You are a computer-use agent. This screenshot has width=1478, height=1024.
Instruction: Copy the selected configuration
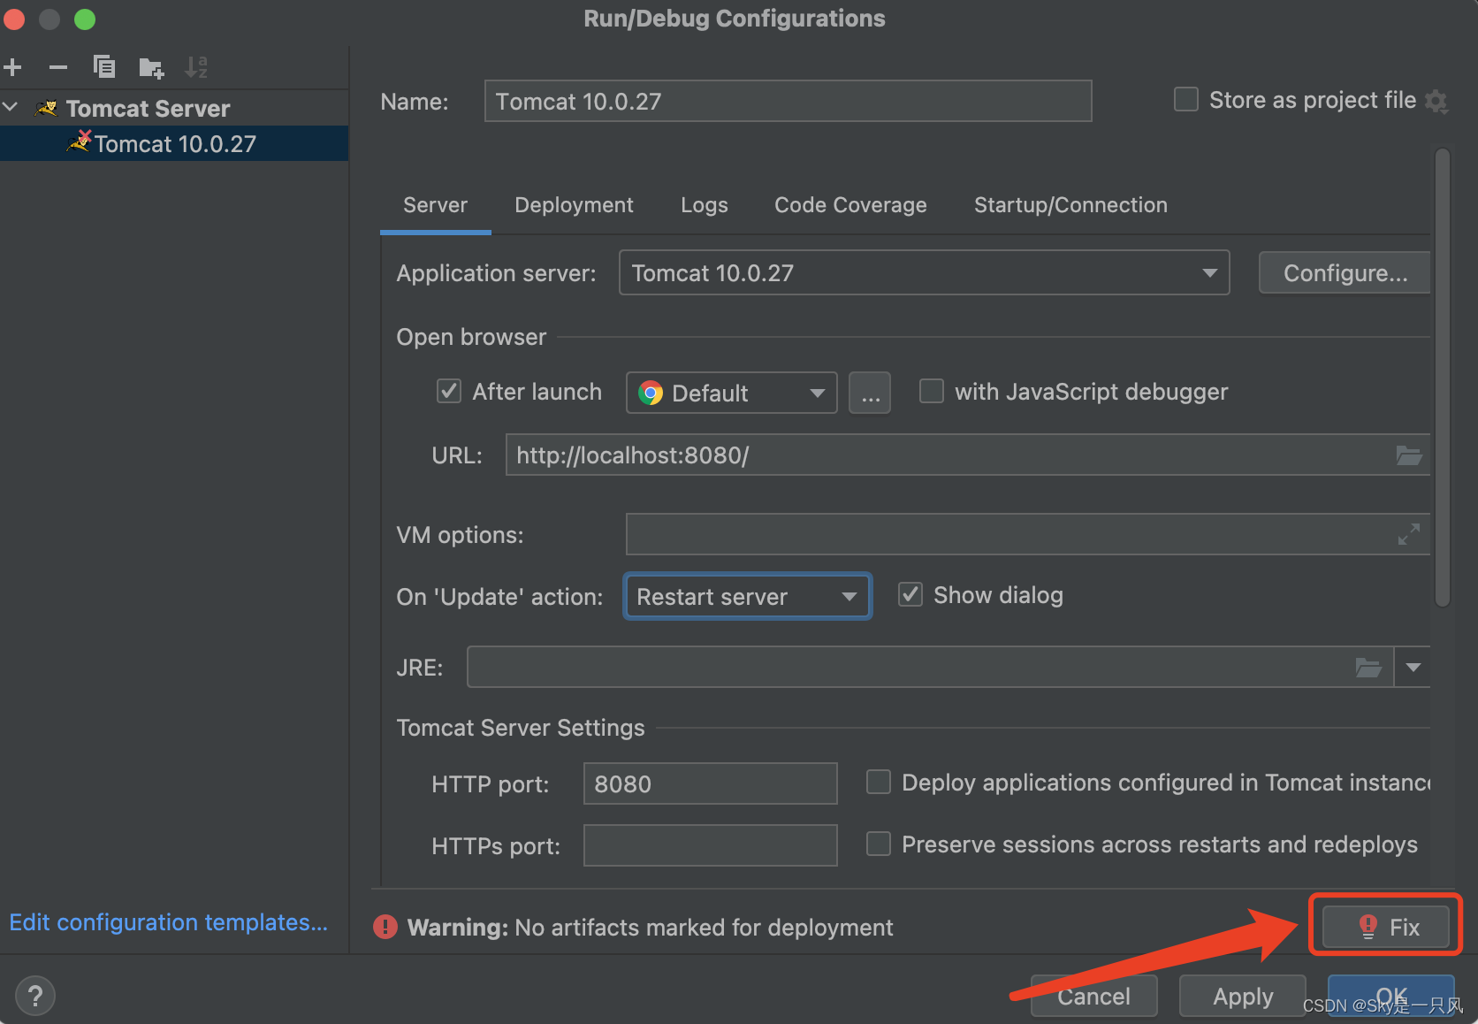(x=104, y=67)
